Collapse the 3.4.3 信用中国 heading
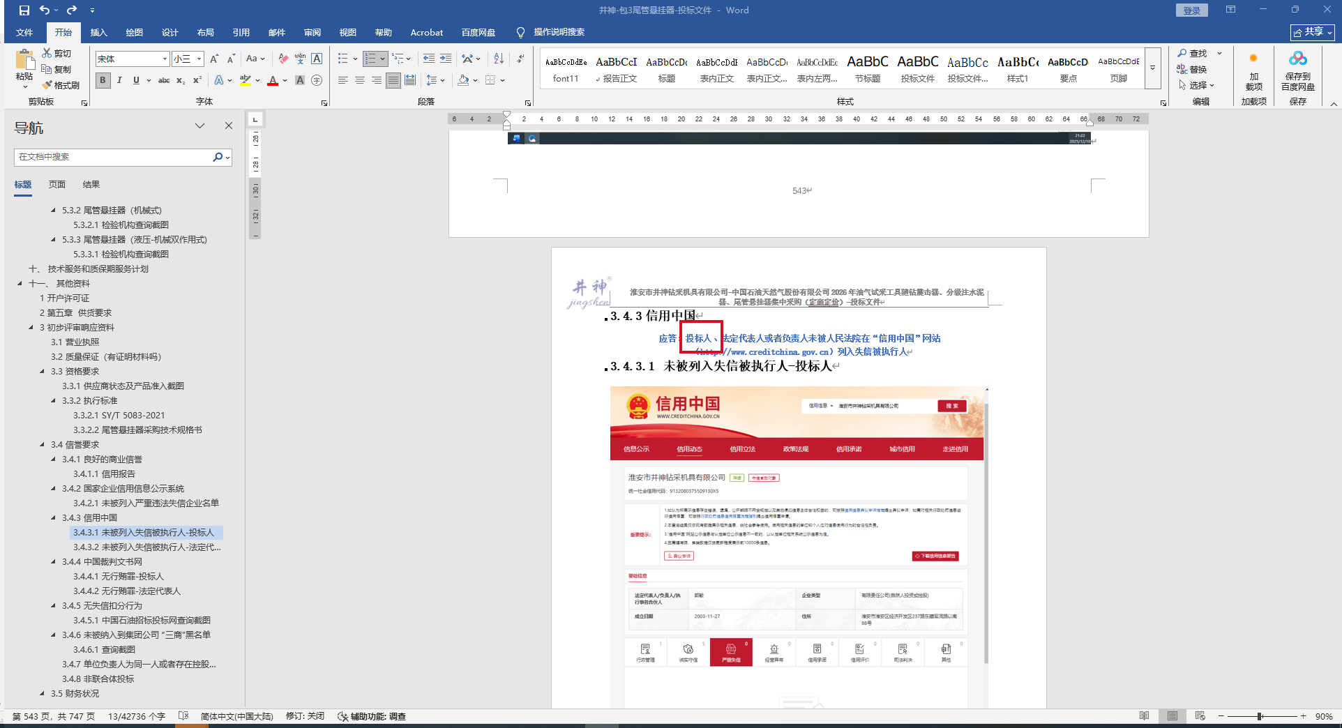The image size is (1342, 728). pyautogui.click(x=53, y=518)
